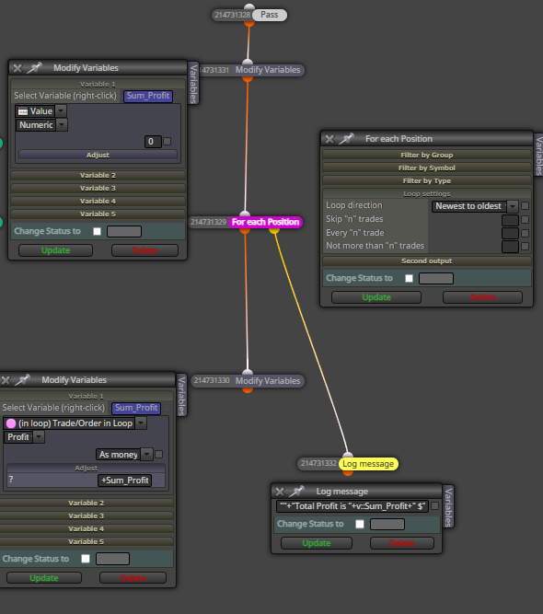The height and width of the screenshot is (614, 543).
Task: Select the yellow Log message node
Action: pos(368,464)
